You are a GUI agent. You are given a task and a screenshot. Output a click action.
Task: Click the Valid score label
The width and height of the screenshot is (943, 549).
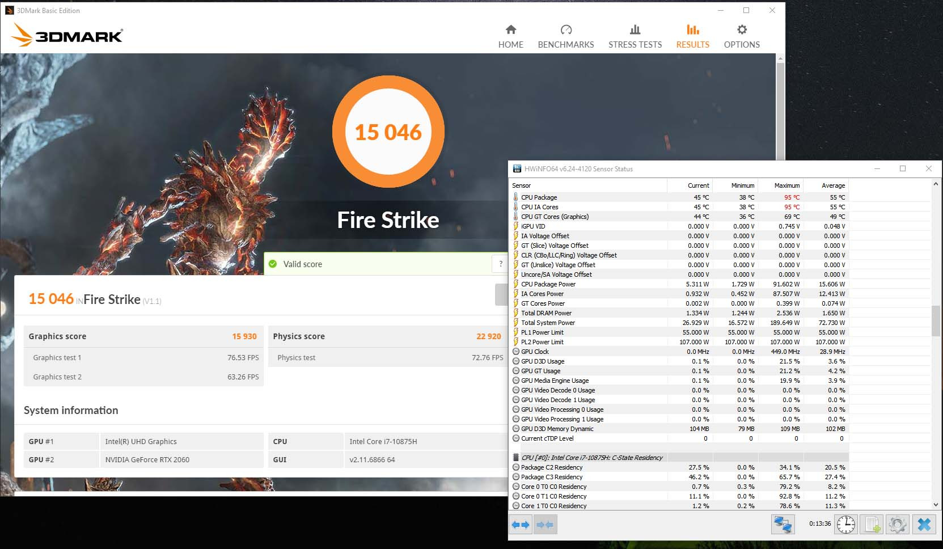(303, 264)
